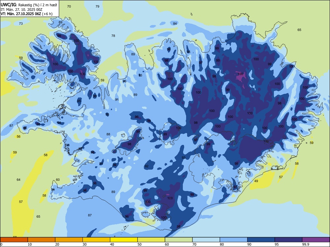330x247 pixels.
Task: Click the legend tick label '0'
Action: pos(1,244)
